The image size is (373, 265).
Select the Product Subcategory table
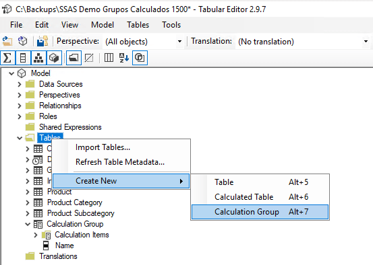pyautogui.click(x=81, y=213)
